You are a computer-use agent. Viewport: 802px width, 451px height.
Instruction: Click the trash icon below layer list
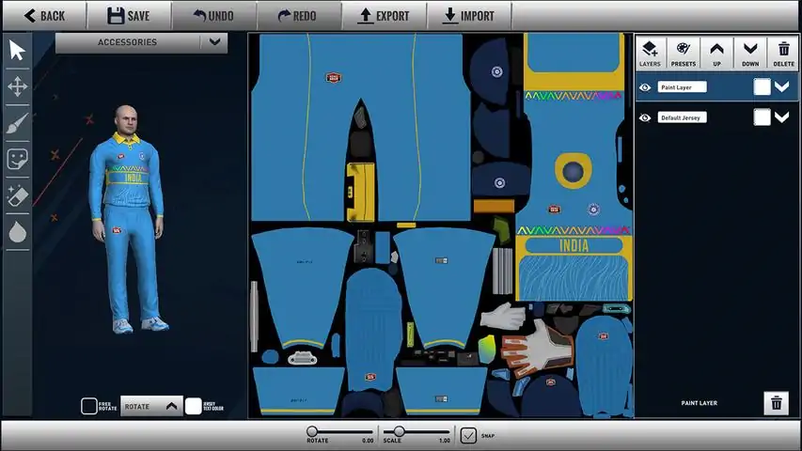[776, 403]
